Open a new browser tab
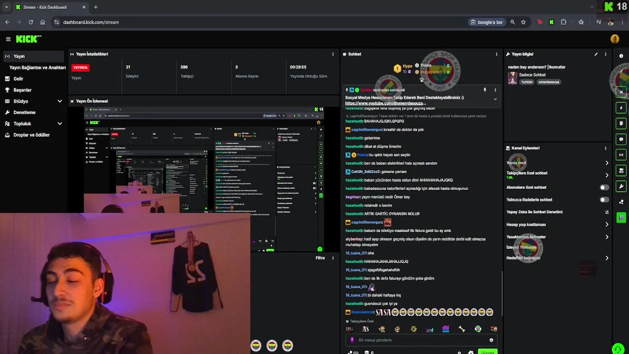Viewport: 629px width, 354px height. 95,7
